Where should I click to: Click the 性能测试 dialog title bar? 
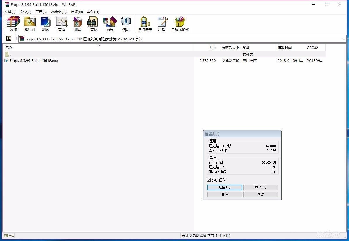pos(242,134)
